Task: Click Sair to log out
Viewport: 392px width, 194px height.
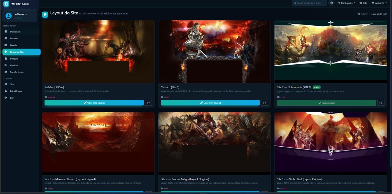Action: 22,98
